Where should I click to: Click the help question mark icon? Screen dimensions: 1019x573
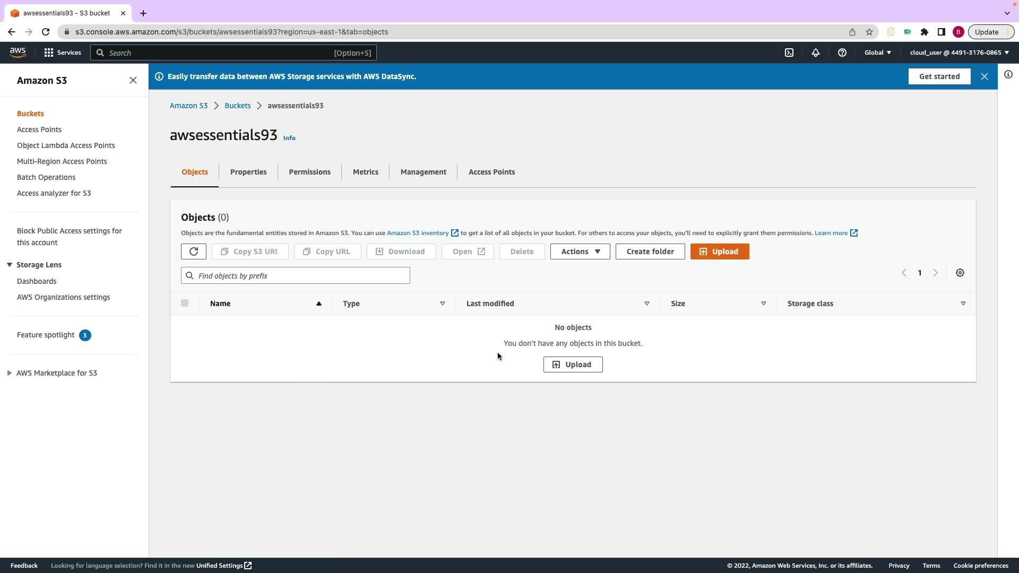[842, 53]
